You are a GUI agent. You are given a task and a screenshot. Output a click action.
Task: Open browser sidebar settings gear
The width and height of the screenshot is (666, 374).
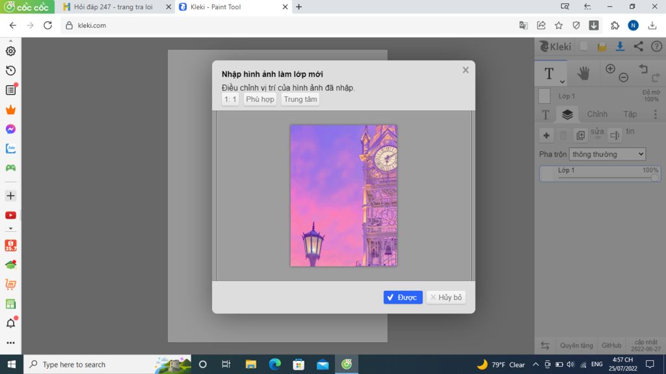[x=10, y=51]
